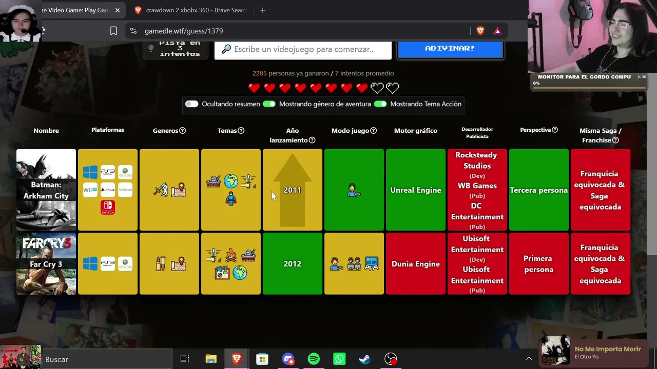Toggle the Mostrando Tema Acción switch
The image size is (657, 369).
pos(380,104)
